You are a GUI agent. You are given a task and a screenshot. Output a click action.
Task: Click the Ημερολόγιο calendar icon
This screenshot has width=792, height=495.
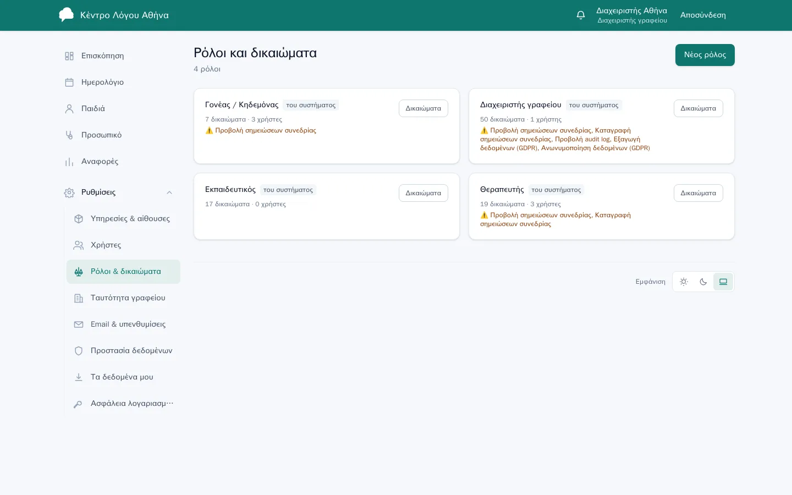click(69, 82)
